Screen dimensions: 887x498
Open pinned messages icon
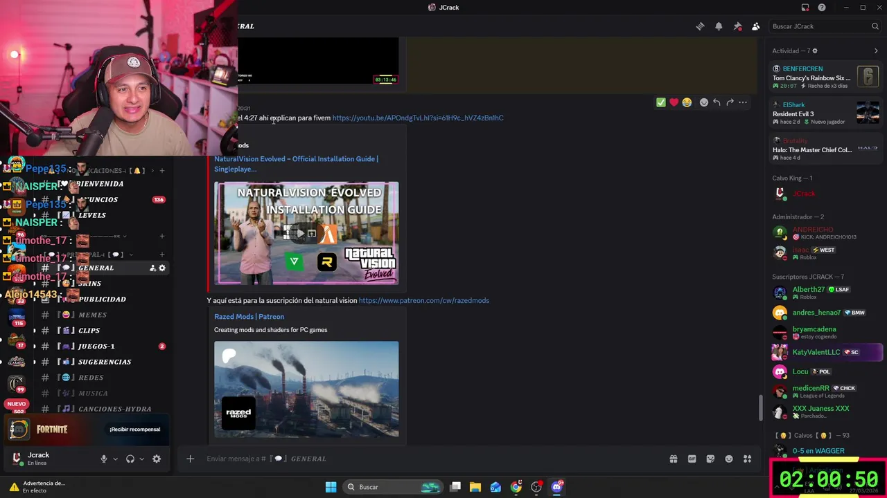point(737,26)
